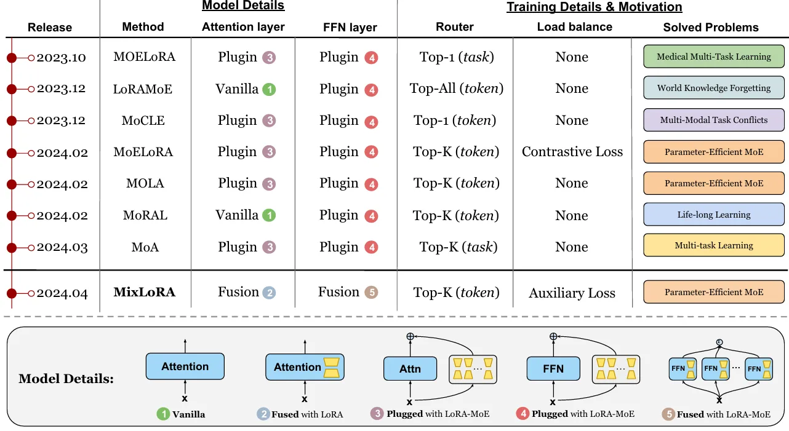Select the dark red timeline dot for 2023.10
789x431 pixels.
pos(11,58)
